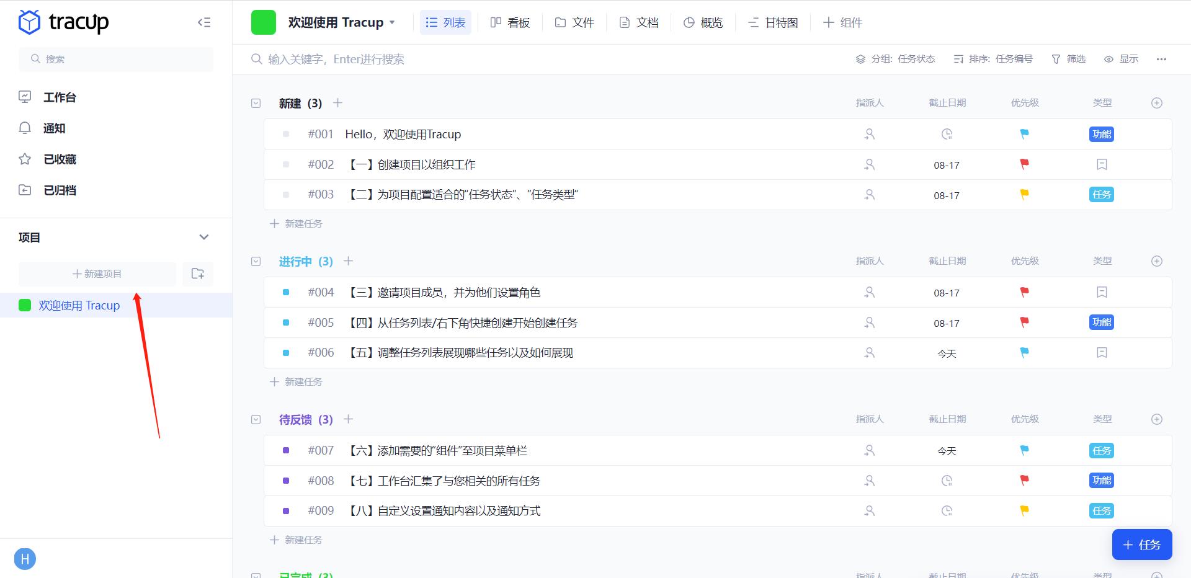Image resolution: width=1191 pixels, height=578 pixels.
Task: Switch to the 甘特图 Gantt chart tab
Action: pyautogui.click(x=772, y=22)
